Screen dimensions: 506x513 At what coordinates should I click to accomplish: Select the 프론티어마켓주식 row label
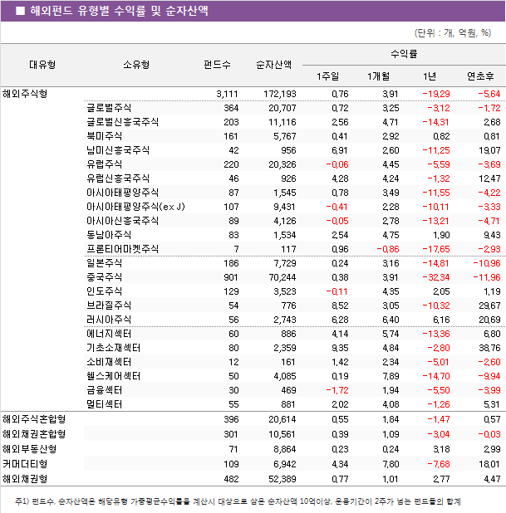122,249
